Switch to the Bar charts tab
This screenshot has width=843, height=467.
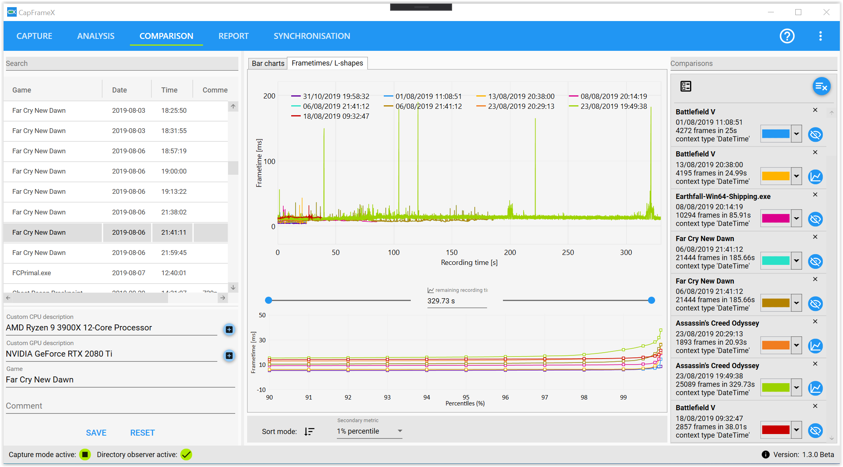tap(268, 64)
